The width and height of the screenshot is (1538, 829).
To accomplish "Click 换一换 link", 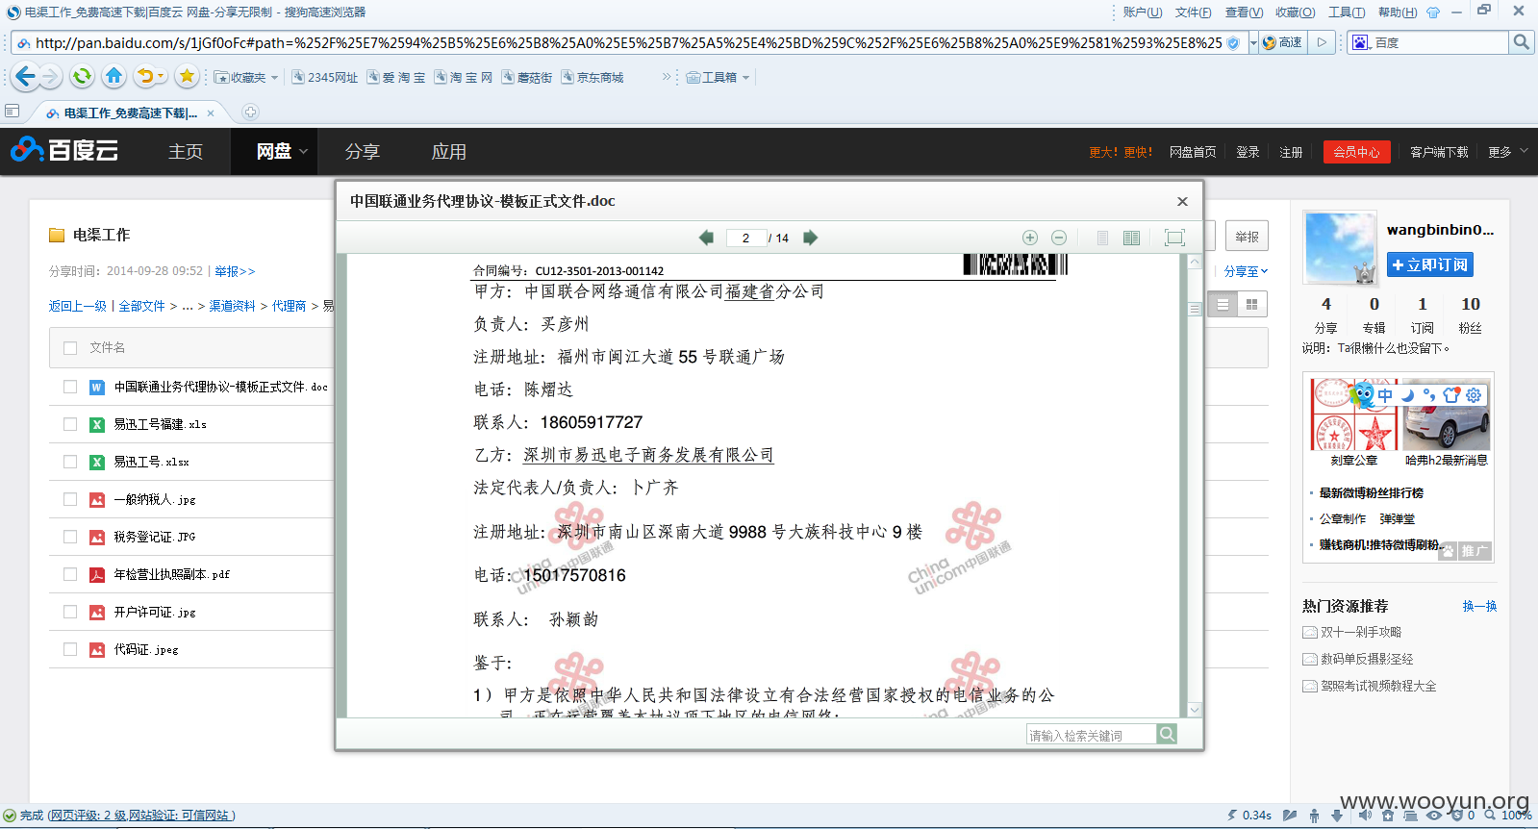I will [1479, 606].
